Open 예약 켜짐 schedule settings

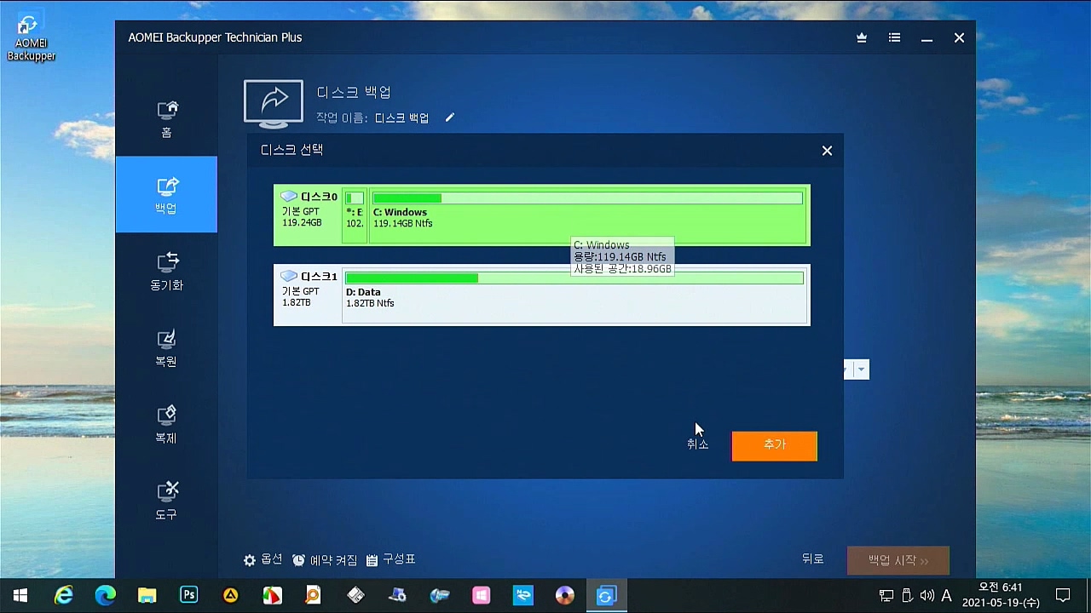(325, 559)
